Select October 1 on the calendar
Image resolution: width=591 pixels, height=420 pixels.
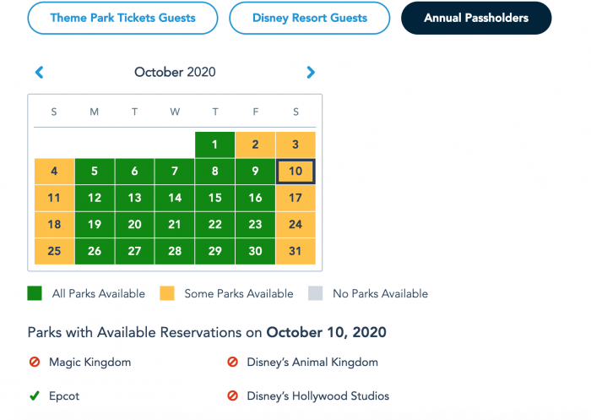coord(214,145)
